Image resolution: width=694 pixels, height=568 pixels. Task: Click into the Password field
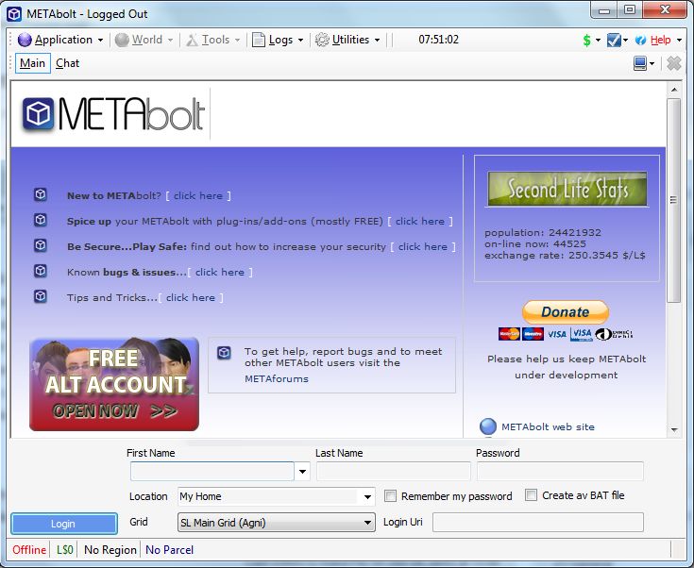559,472
